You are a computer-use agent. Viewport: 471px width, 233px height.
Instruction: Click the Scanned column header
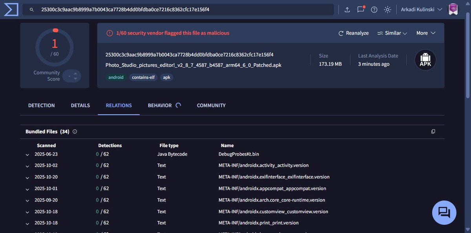pos(46,146)
